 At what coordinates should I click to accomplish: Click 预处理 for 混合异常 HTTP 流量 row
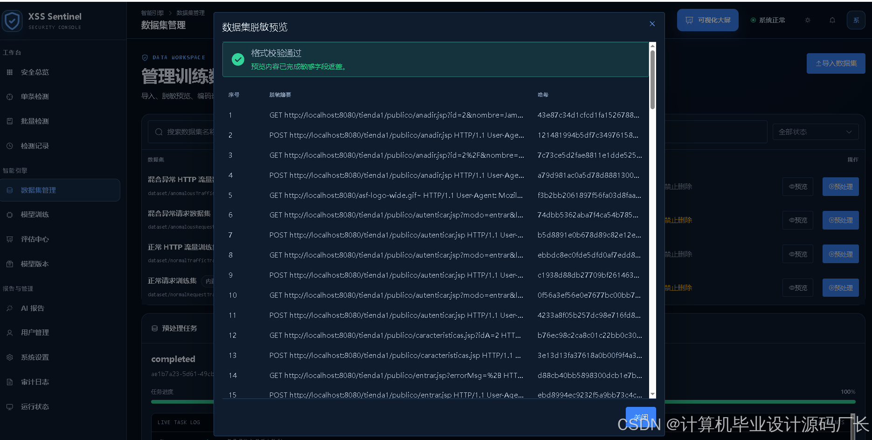click(x=841, y=187)
